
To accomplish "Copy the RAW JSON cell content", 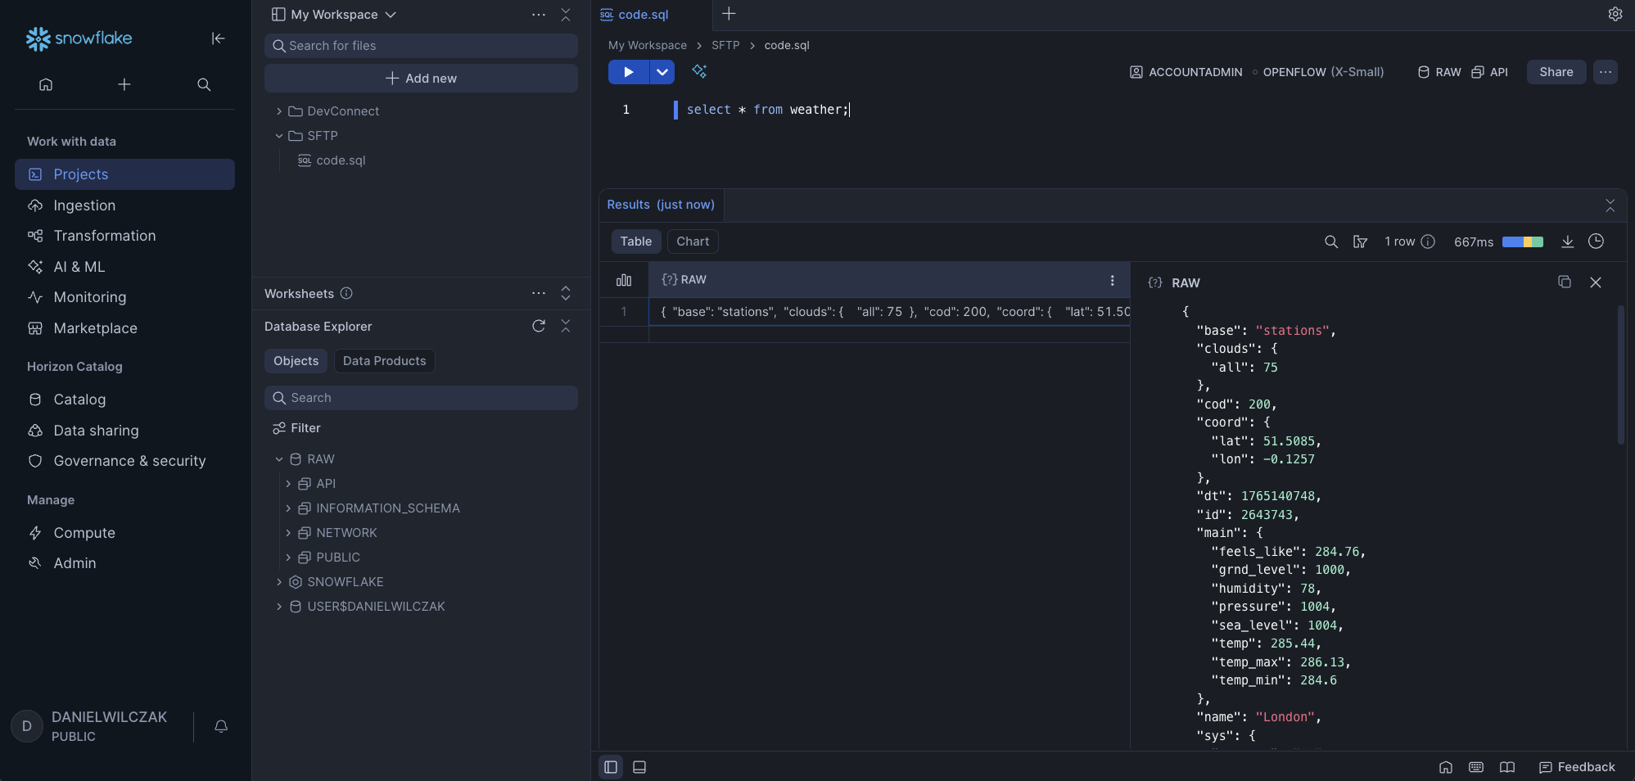I will pos(1564,282).
